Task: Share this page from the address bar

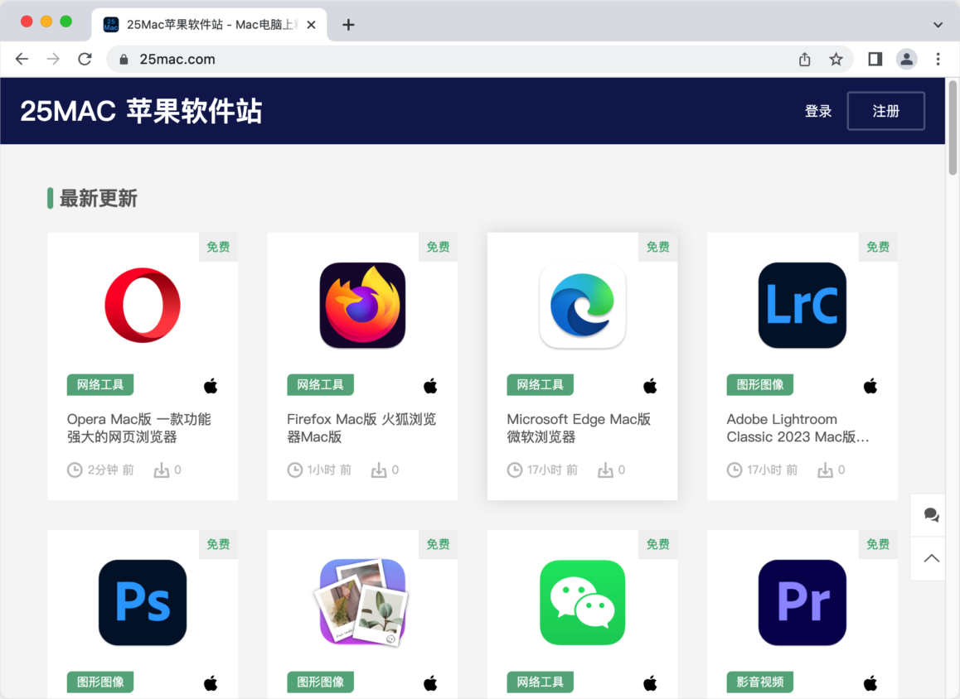Action: tap(804, 59)
